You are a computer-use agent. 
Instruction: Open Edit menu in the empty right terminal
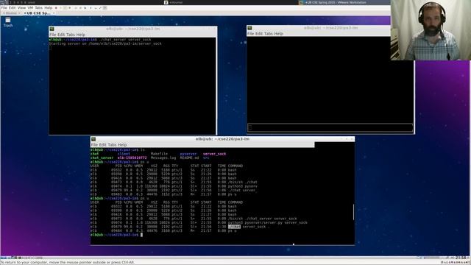click(x=259, y=34)
